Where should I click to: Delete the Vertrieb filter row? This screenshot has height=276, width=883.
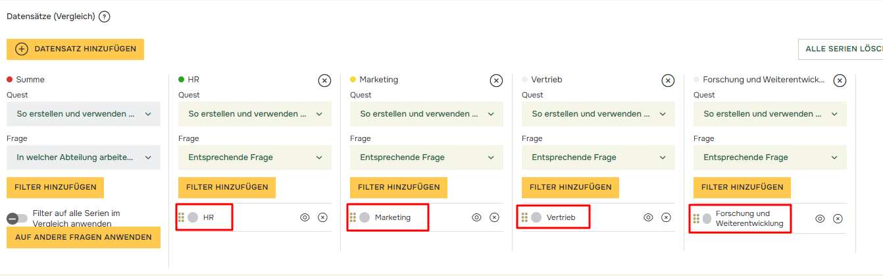666,217
